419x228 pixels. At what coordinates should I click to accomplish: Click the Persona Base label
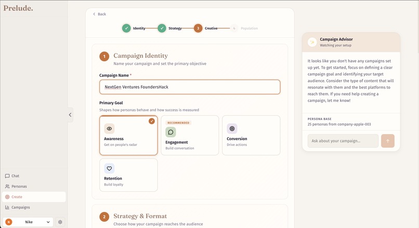tap(319, 119)
